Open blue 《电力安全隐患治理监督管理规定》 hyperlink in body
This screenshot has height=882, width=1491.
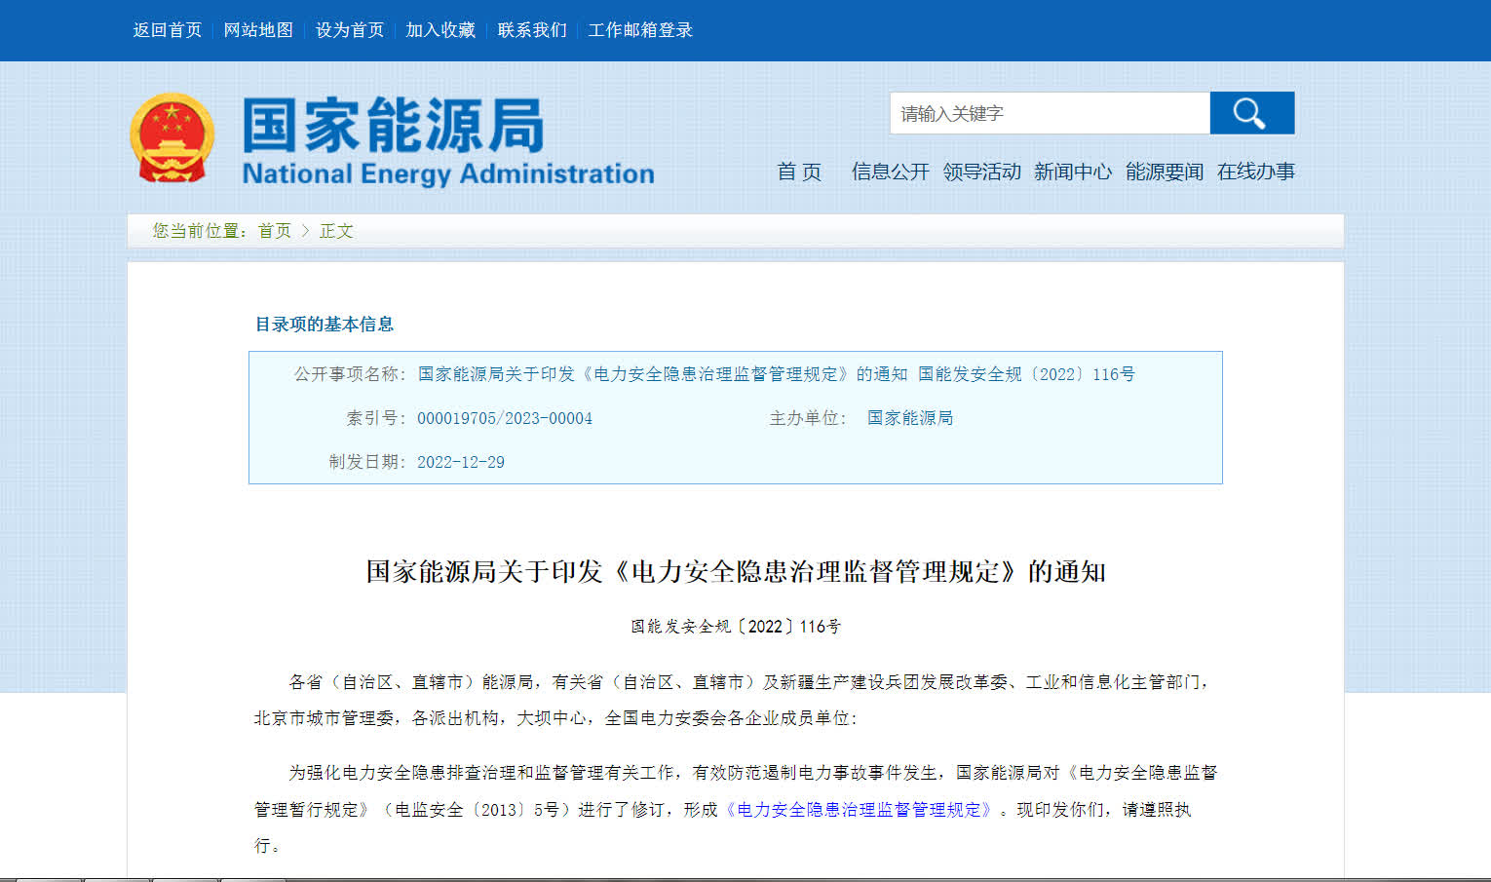(859, 810)
